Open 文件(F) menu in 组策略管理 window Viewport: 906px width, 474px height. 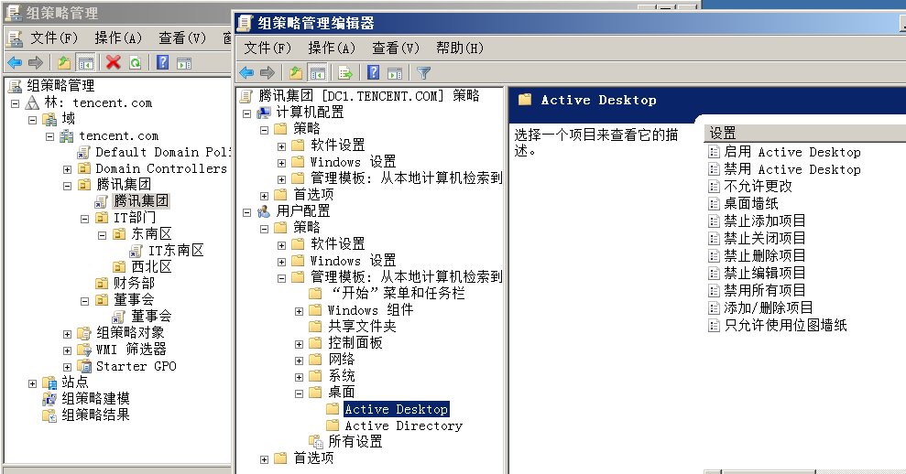click(54, 38)
